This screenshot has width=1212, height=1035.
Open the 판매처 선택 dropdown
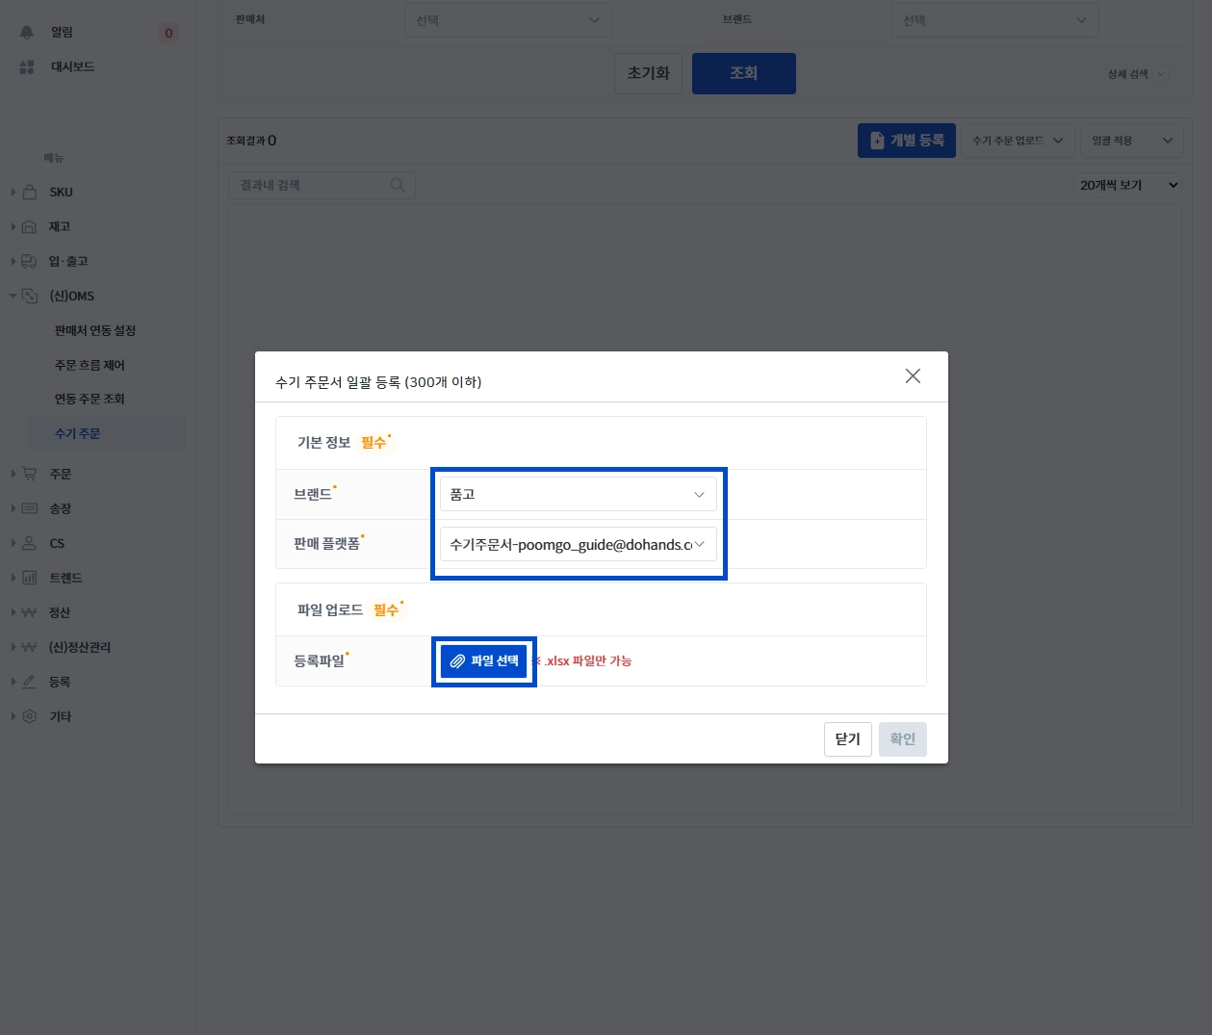point(508,20)
